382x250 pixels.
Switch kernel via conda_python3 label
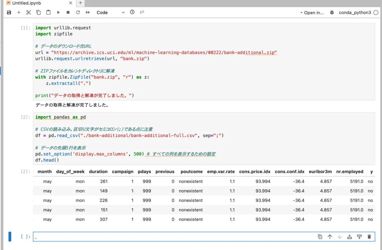(355, 12)
